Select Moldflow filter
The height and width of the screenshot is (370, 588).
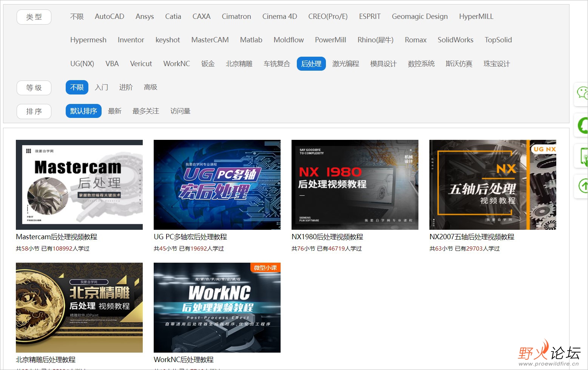click(x=289, y=40)
